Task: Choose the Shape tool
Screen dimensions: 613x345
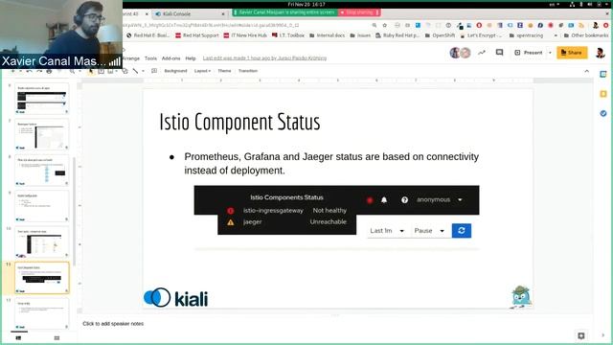Action: click(125, 71)
